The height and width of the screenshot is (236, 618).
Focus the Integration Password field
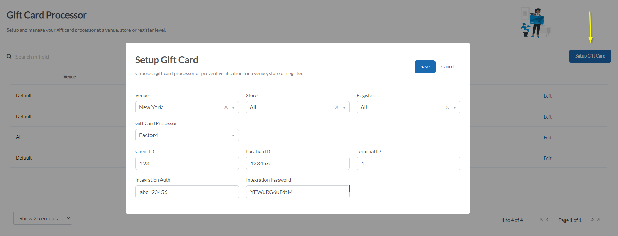point(297,192)
